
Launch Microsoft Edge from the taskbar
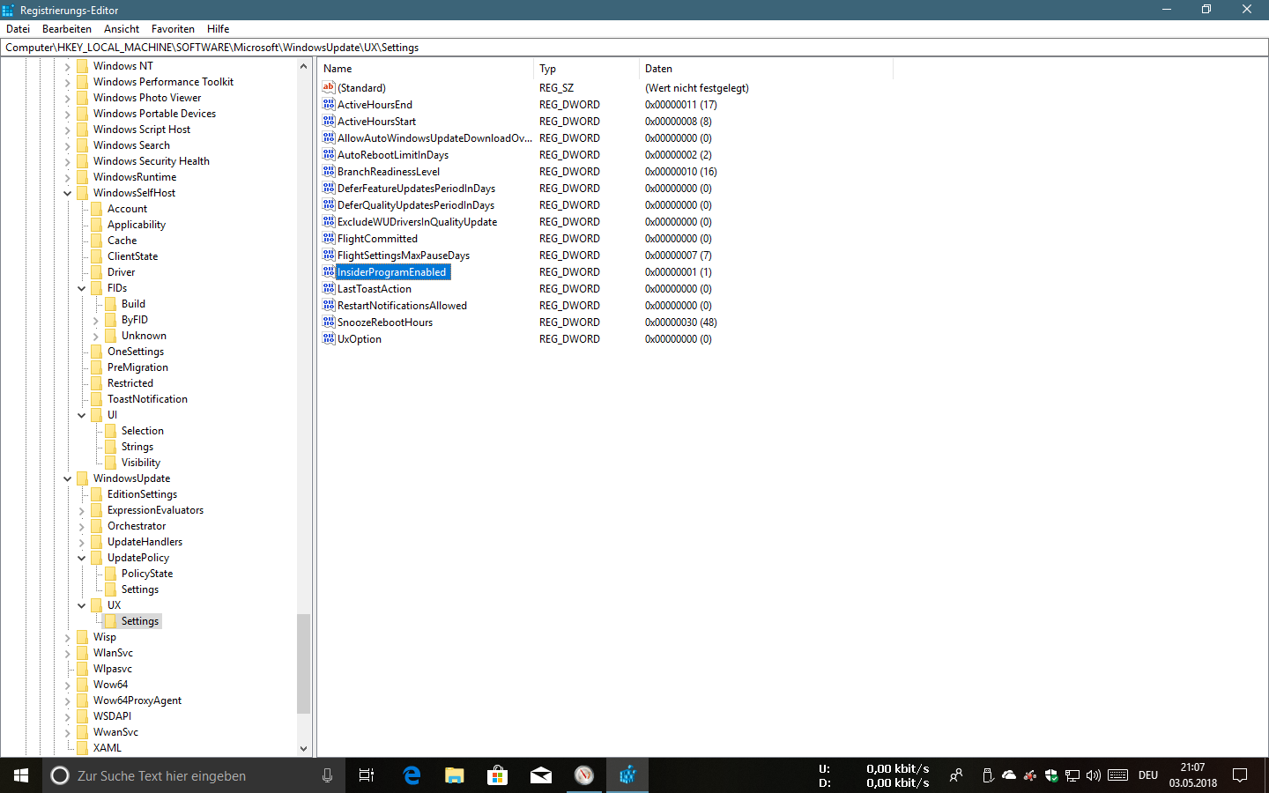click(x=412, y=775)
